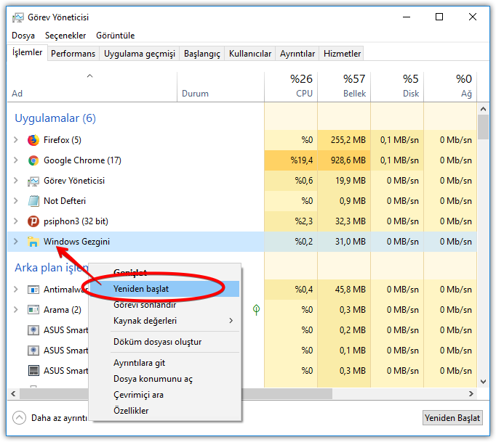Click the Not Defteri notepad icon

33,201
